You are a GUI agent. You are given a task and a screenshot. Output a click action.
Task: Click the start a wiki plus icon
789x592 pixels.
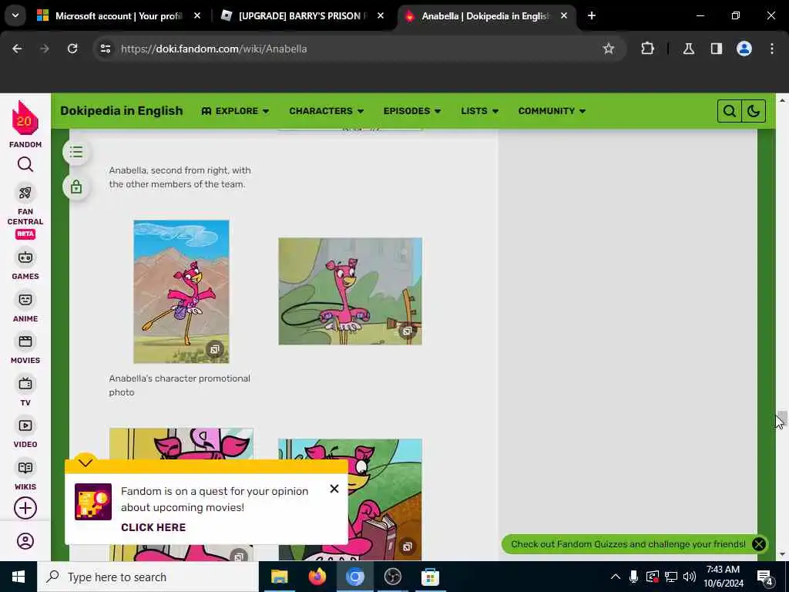25,508
